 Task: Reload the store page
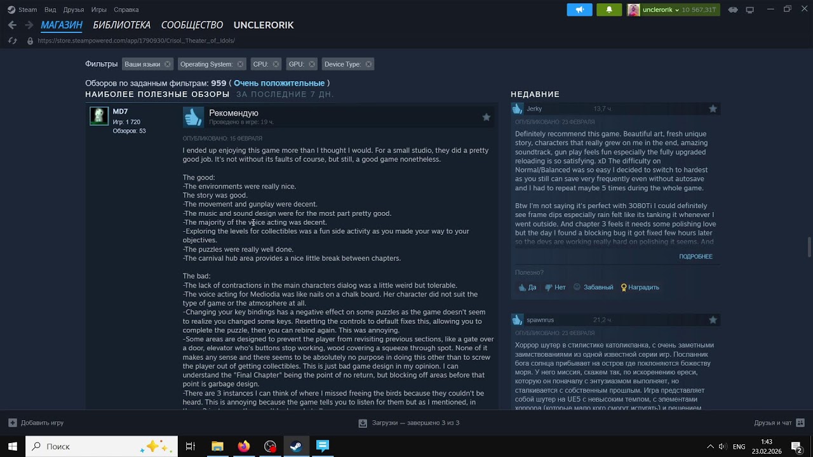[x=12, y=41]
